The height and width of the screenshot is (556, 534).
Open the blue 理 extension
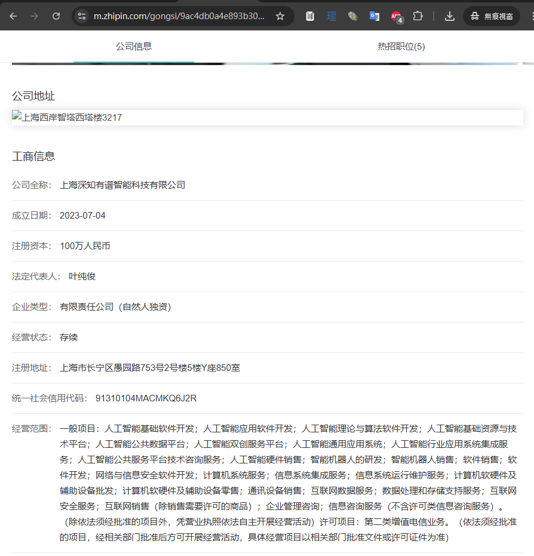click(x=332, y=16)
